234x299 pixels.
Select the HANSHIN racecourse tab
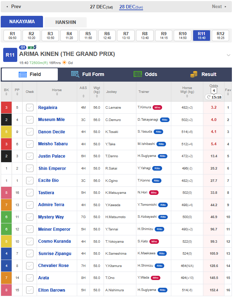pos(66,22)
